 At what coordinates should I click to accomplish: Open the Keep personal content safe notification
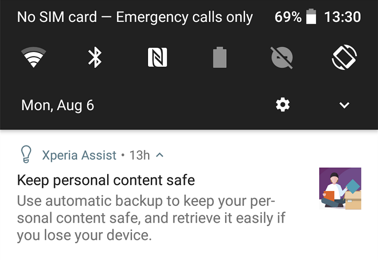(106, 181)
